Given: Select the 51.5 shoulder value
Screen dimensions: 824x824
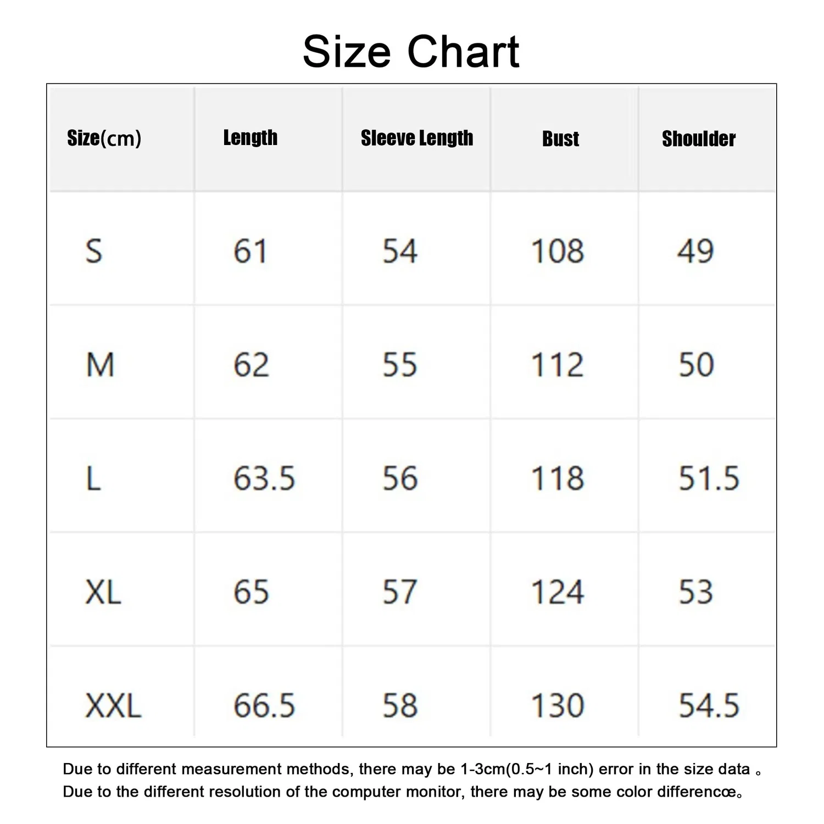Looking at the screenshot, I should tap(709, 478).
